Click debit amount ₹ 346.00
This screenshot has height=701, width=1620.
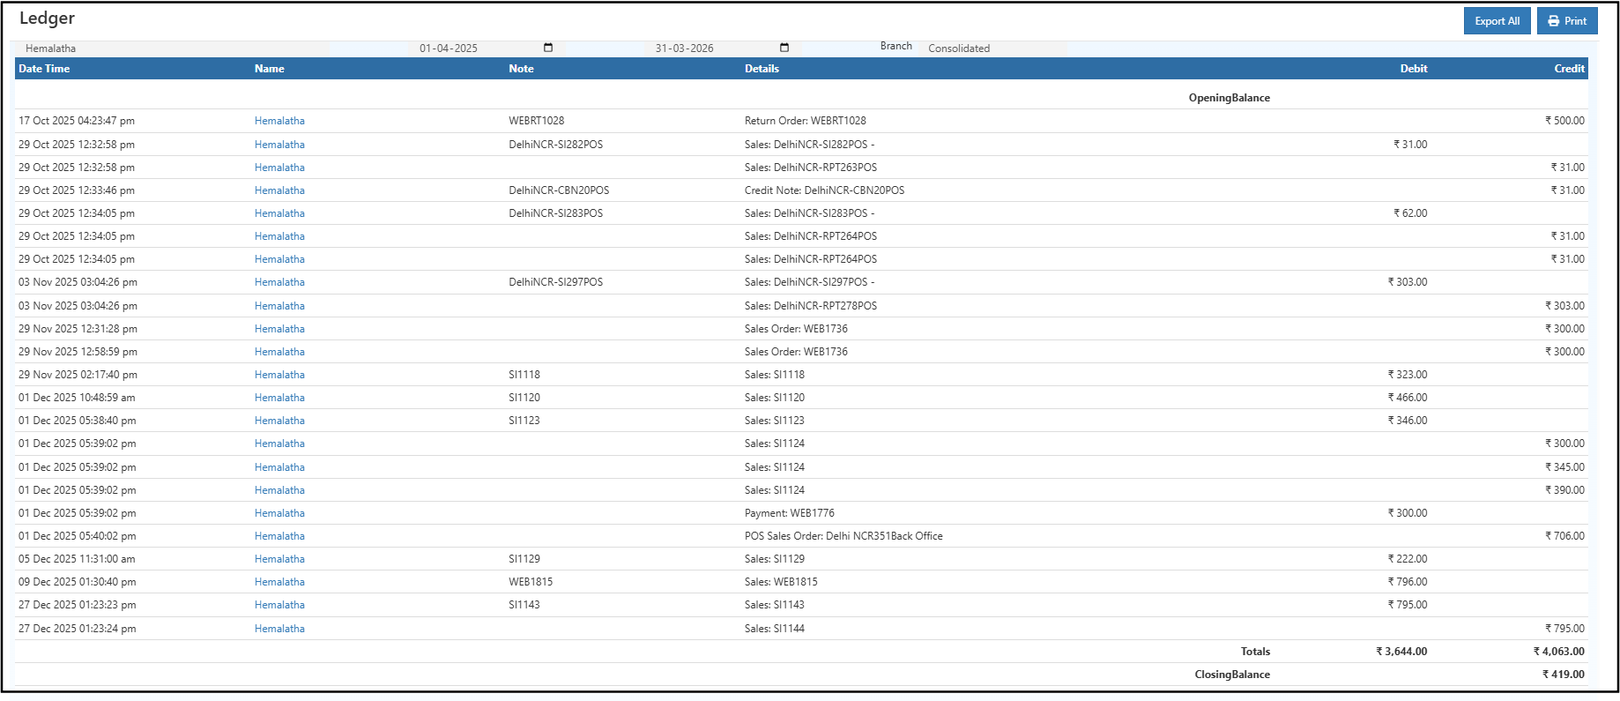1408,421
